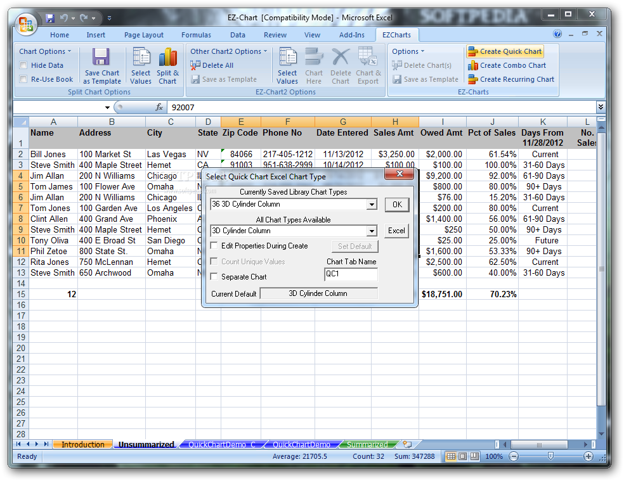
Task: Click the zoom out minus button
Action: pyautogui.click(x=514, y=456)
